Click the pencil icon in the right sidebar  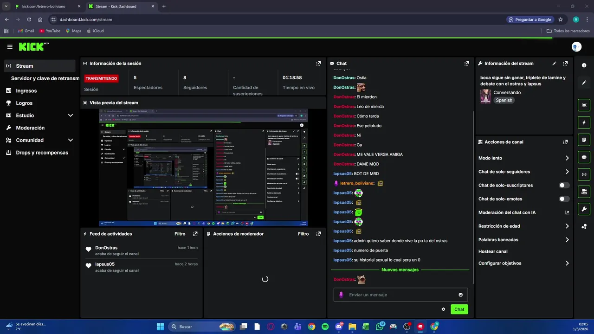tap(584, 83)
